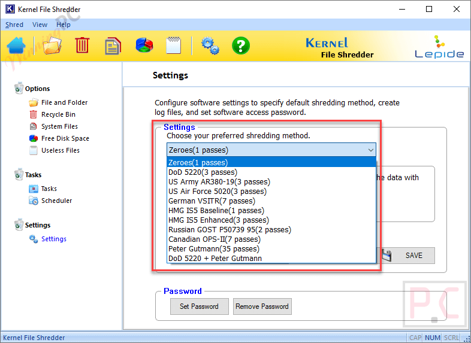Click the green Help question mark icon
Screen dimensions: 471x343
[241, 45]
